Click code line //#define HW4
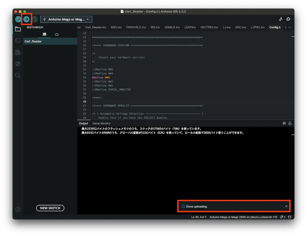The width and height of the screenshot is (307, 236). 102,73
